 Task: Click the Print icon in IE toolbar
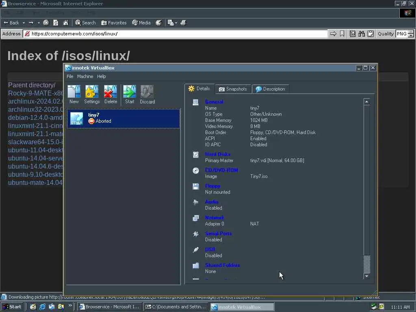pos(183,23)
